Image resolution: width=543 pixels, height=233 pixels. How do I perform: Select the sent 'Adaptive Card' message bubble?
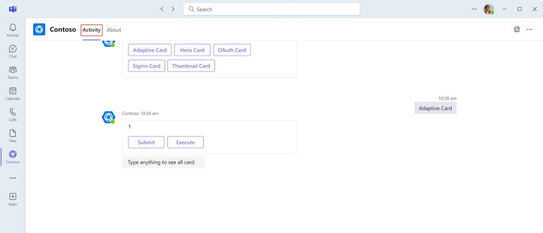point(435,108)
